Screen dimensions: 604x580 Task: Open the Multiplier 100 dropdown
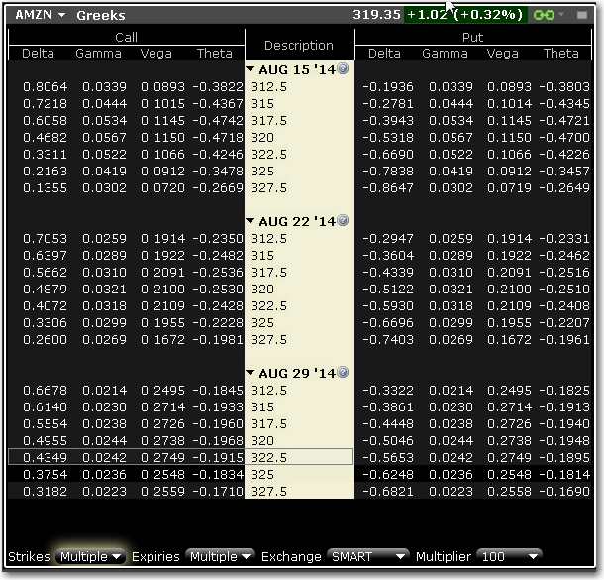pyautogui.click(x=509, y=556)
